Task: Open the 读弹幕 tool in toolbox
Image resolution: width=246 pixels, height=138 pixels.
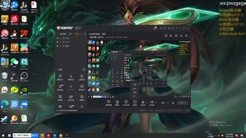Action: click(60, 98)
